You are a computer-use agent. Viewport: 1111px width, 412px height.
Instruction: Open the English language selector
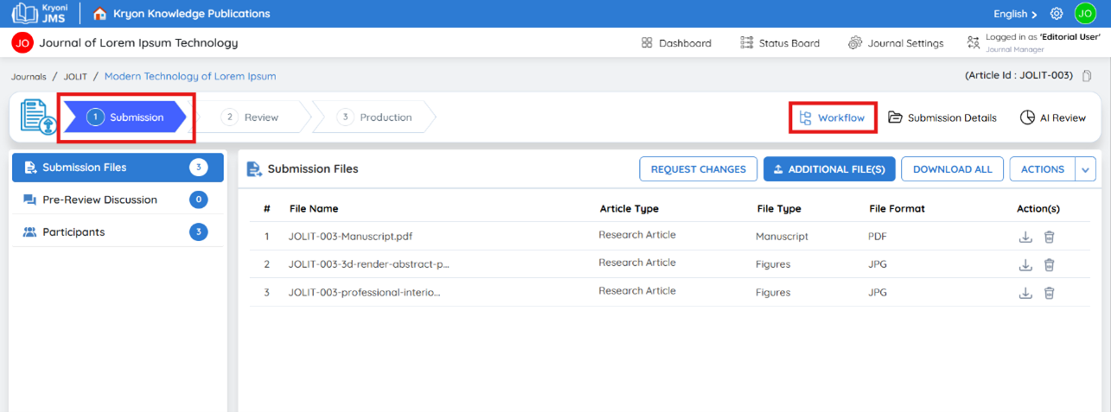[1015, 14]
